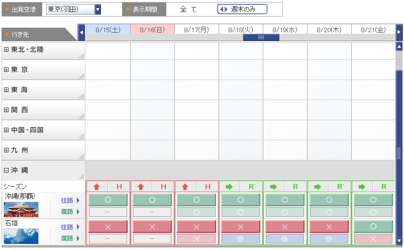Select Ishigaki return double-circle for 8/18
This screenshot has height=250, width=404.
[240, 238]
